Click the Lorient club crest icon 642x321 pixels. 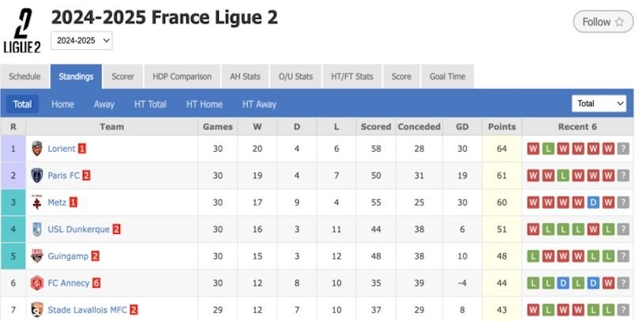37,149
